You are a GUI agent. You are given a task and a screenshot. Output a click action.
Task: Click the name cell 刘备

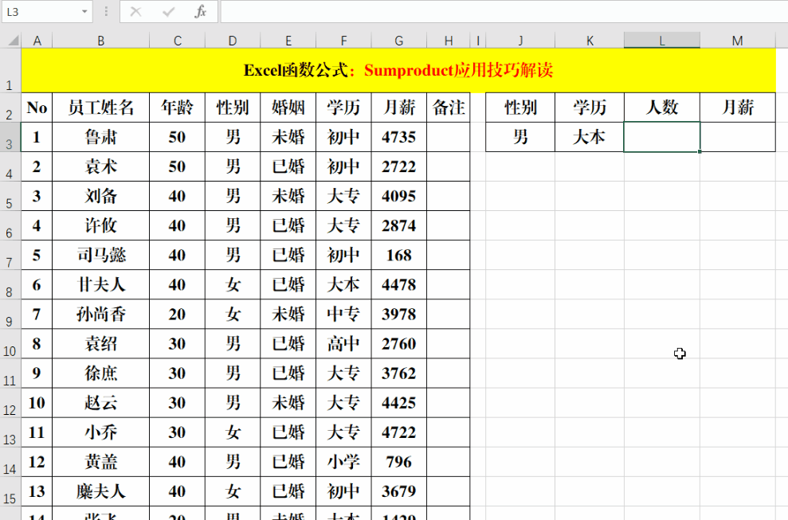pos(101,196)
